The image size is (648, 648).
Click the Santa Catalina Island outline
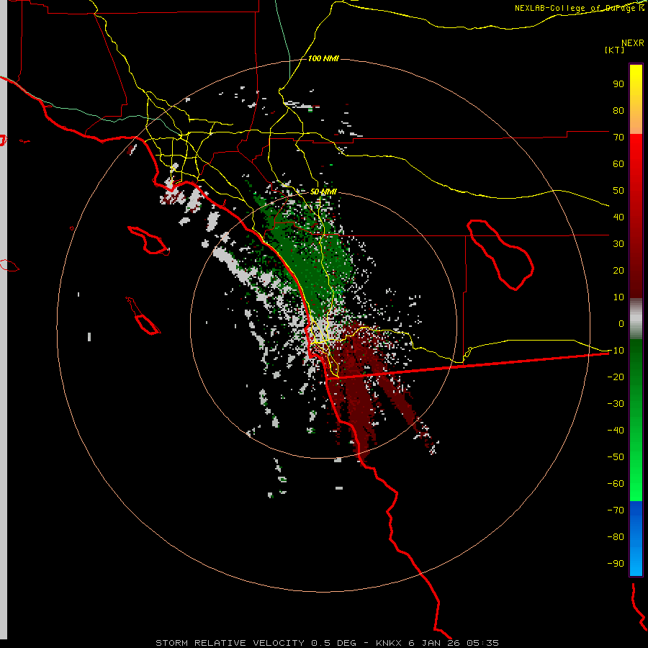point(149,240)
